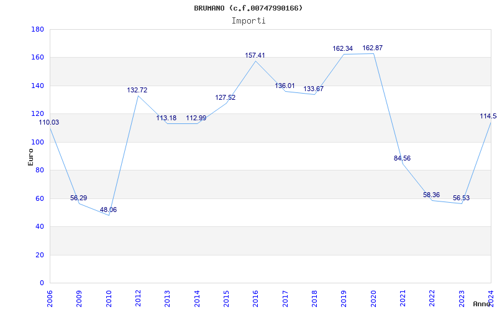
Task: Click the y-axis tick 180
Action: 37,29
